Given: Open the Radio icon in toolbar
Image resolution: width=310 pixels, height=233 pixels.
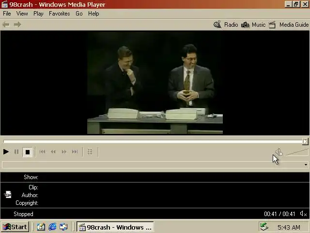Looking at the screenshot, I should click(217, 25).
